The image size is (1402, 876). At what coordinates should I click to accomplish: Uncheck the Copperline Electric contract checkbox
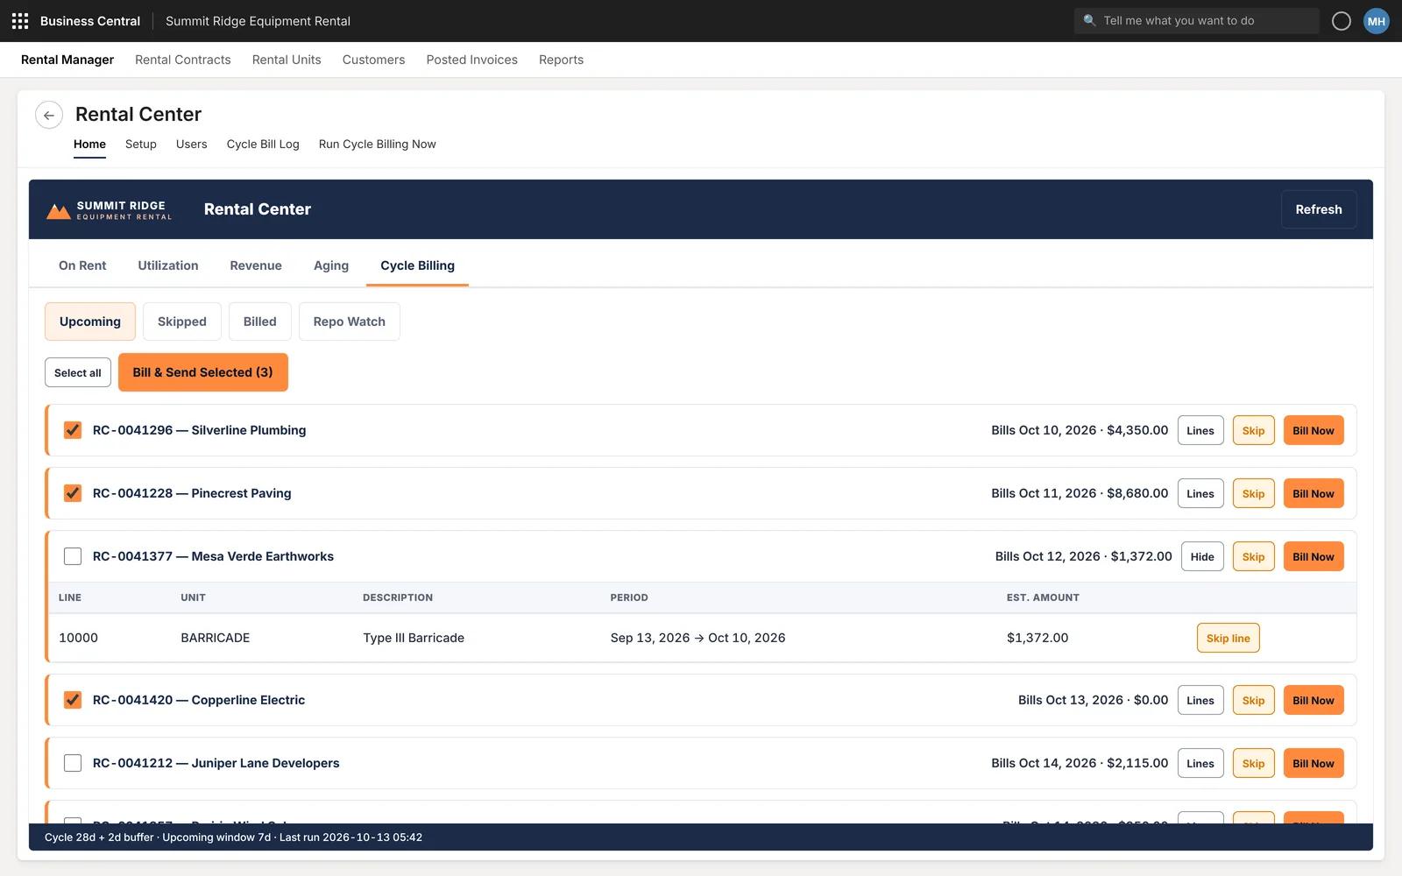(73, 700)
